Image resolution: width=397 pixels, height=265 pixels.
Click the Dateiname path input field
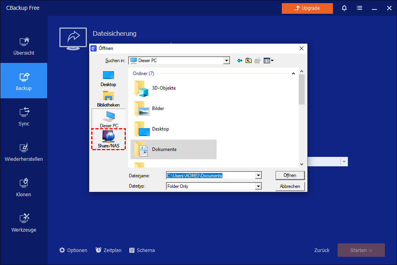[210, 175]
